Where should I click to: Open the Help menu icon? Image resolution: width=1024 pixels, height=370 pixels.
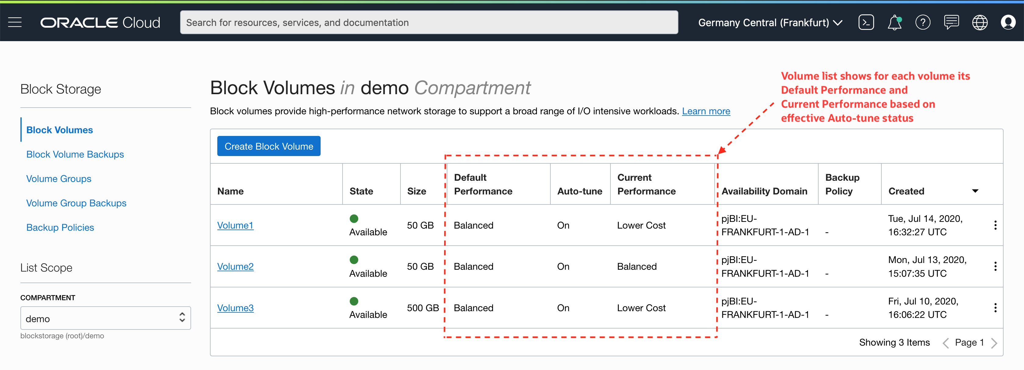(923, 22)
